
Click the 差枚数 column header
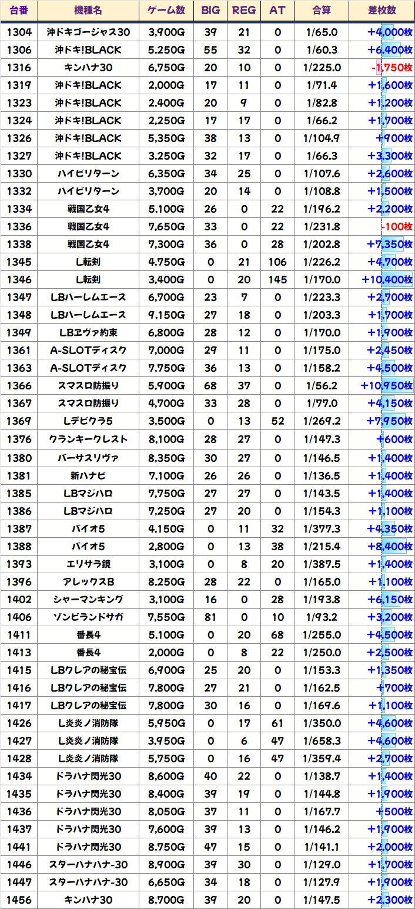click(381, 11)
